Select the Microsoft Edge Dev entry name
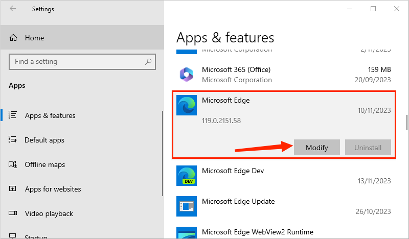The height and width of the screenshot is (239, 409). coord(233,171)
